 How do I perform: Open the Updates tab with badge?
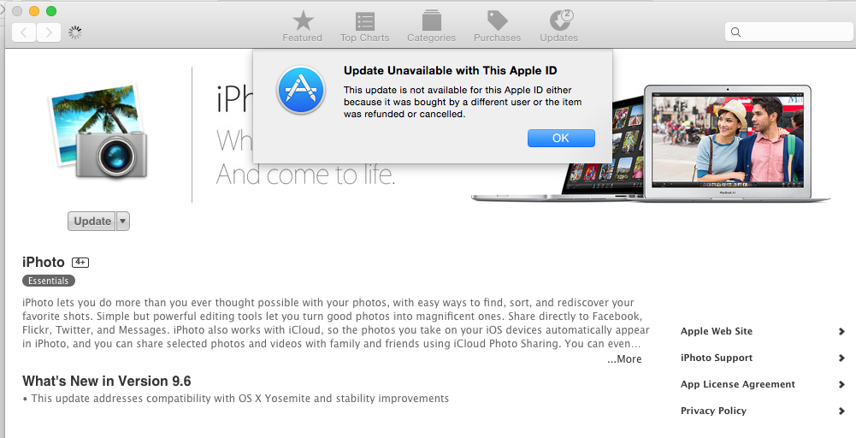[x=559, y=27]
